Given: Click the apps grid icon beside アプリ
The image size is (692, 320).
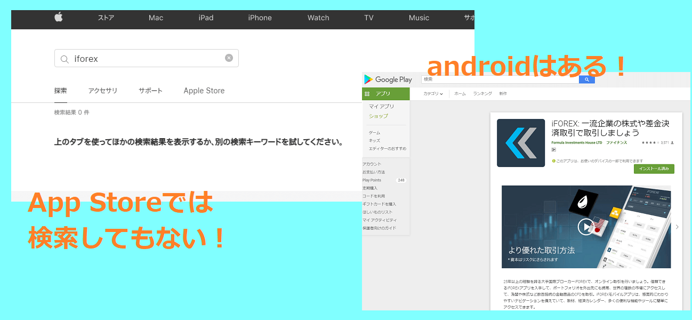Looking at the screenshot, I should click(x=367, y=94).
